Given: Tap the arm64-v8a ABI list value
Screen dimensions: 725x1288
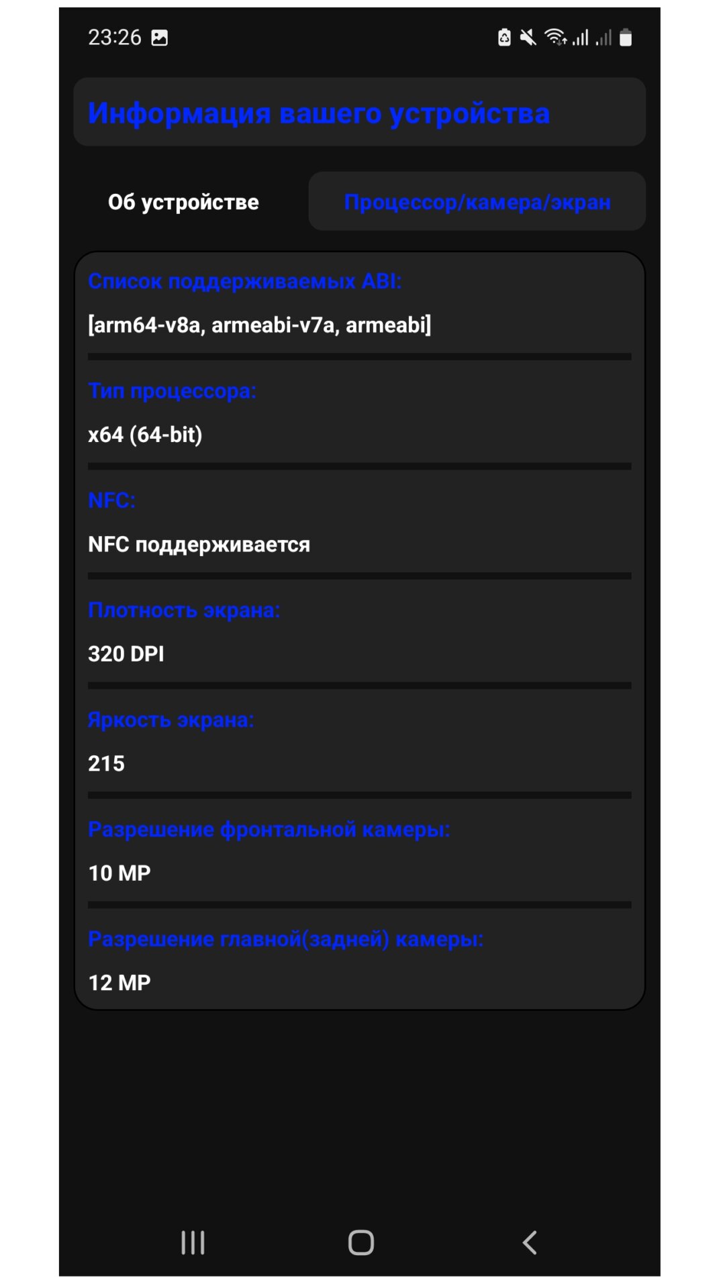Looking at the screenshot, I should (x=260, y=325).
